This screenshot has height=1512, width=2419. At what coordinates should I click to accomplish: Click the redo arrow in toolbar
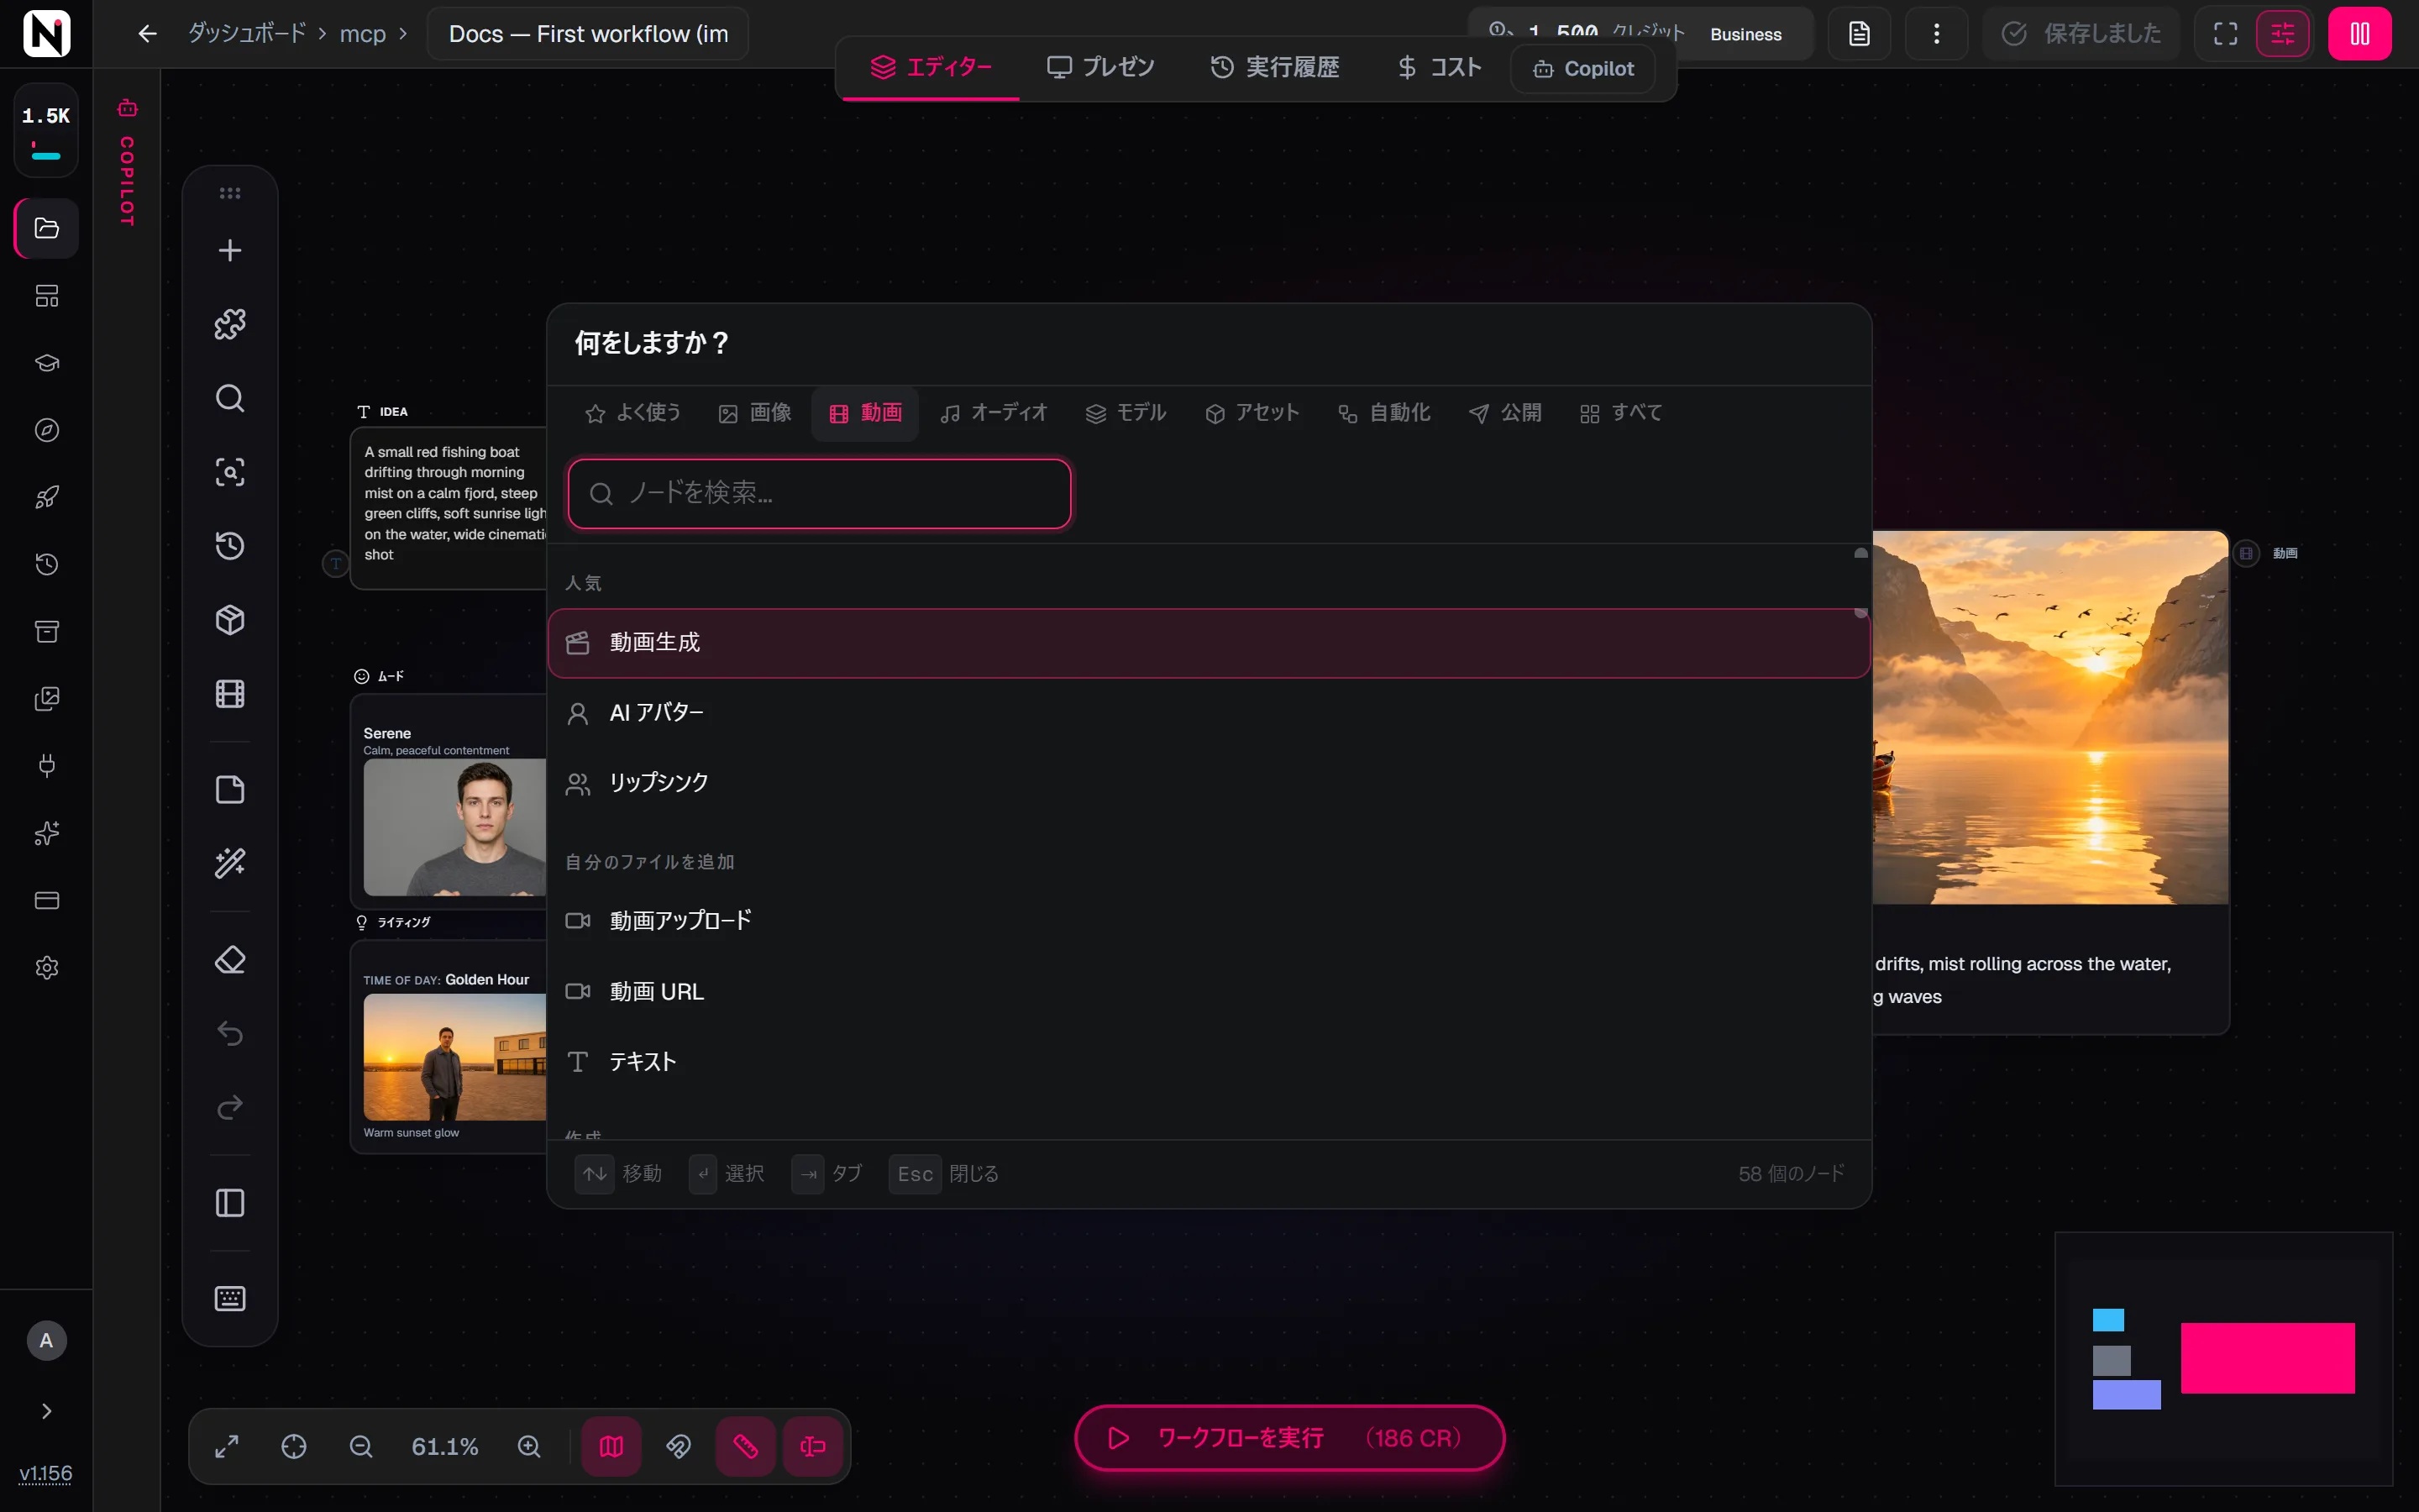(x=230, y=1107)
